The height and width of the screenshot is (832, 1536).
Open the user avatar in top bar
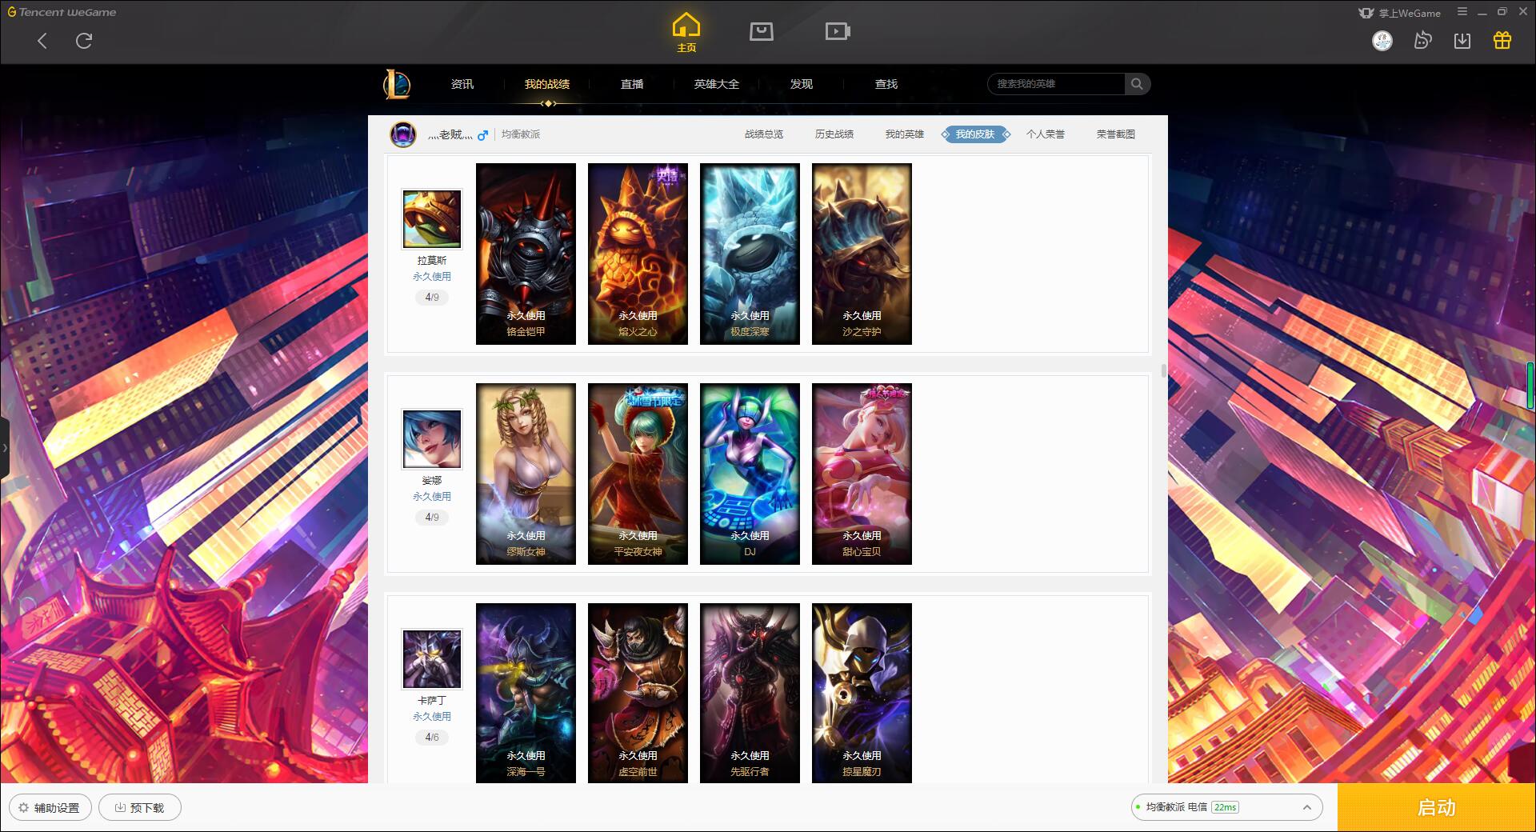click(1382, 41)
